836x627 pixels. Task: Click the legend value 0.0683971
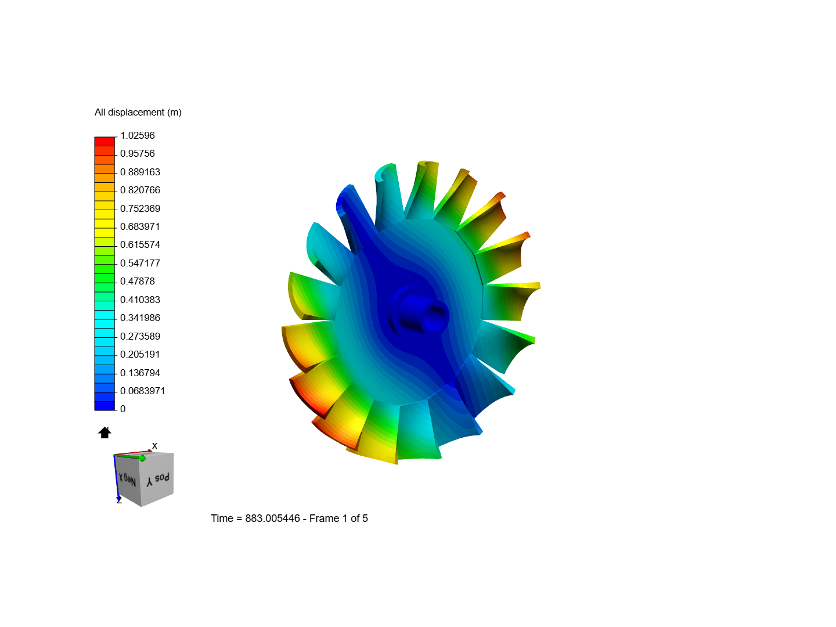[x=143, y=391]
